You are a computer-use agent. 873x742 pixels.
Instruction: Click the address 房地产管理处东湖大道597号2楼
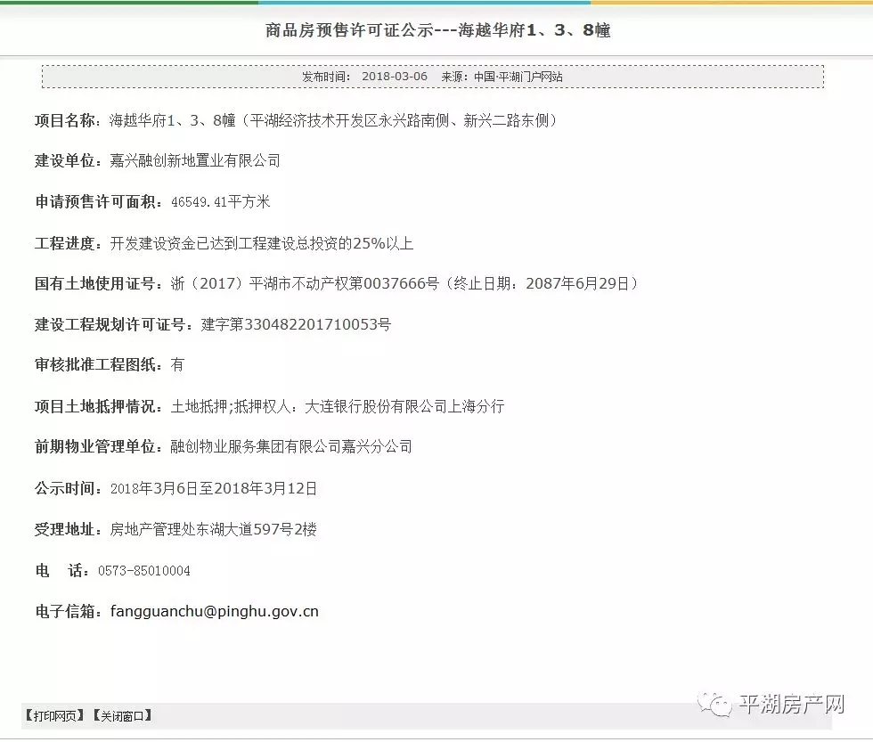pyautogui.click(x=214, y=530)
